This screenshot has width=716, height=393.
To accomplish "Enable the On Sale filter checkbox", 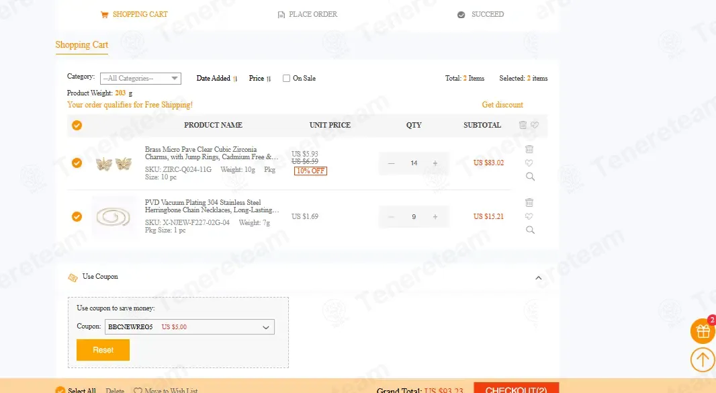I will click(x=286, y=78).
